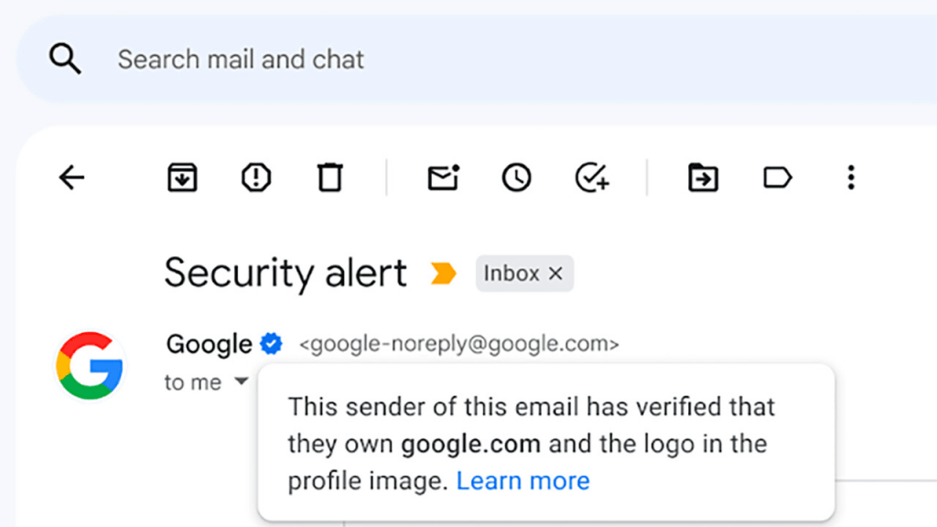This screenshot has width=937, height=527.
Task: Click the google-noreply@google.com sender address
Action: pos(459,344)
